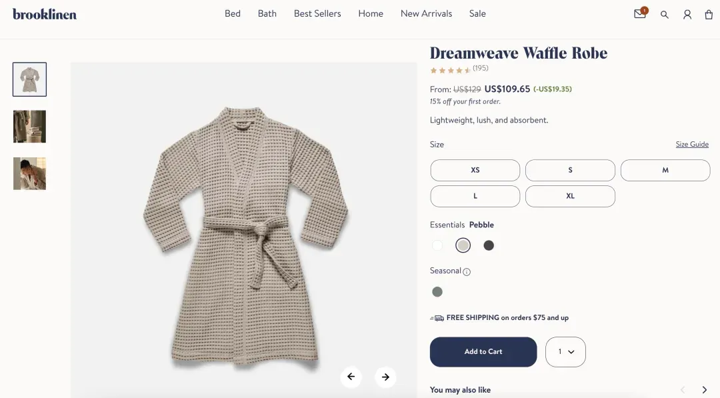
Task: Open the Size Guide link
Action: (x=692, y=144)
